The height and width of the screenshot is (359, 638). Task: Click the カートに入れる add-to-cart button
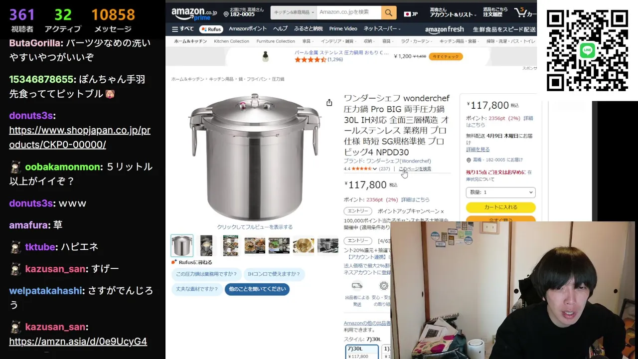point(500,207)
